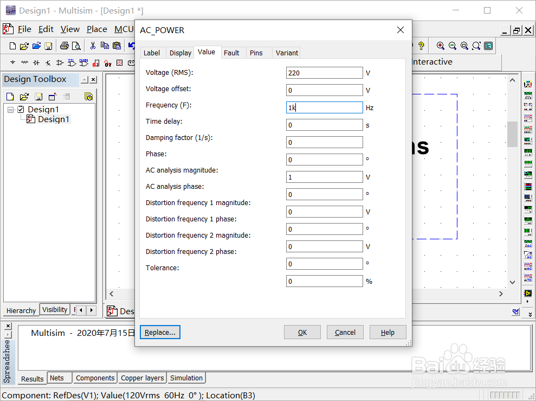Click the Voltage offset input field
The height and width of the screenshot is (401, 536).
(325, 90)
